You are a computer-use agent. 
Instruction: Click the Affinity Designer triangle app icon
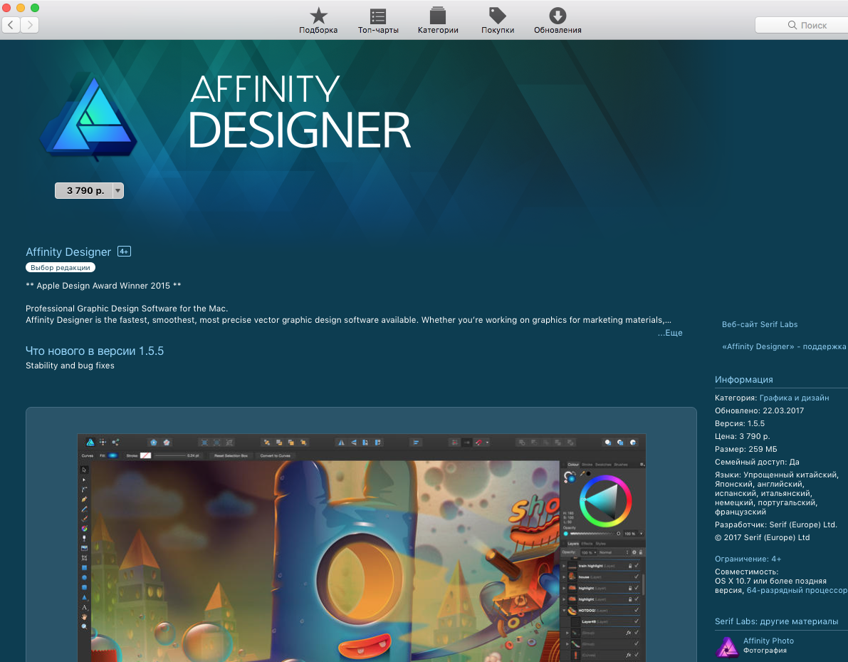point(89,117)
